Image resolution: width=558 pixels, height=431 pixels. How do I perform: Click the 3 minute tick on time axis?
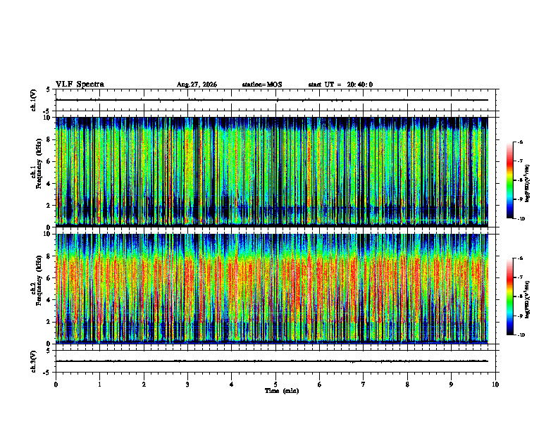click(x=187, y=385)
